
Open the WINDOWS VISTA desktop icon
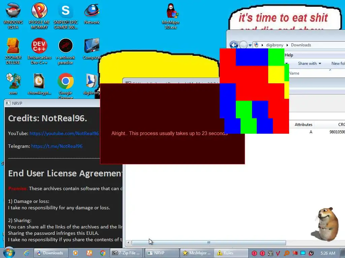13,16
